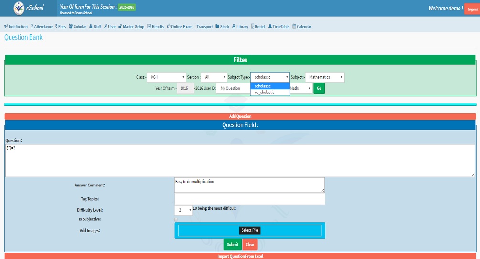Toggle the Is Subjective checkbox

[x=176, y=219]
